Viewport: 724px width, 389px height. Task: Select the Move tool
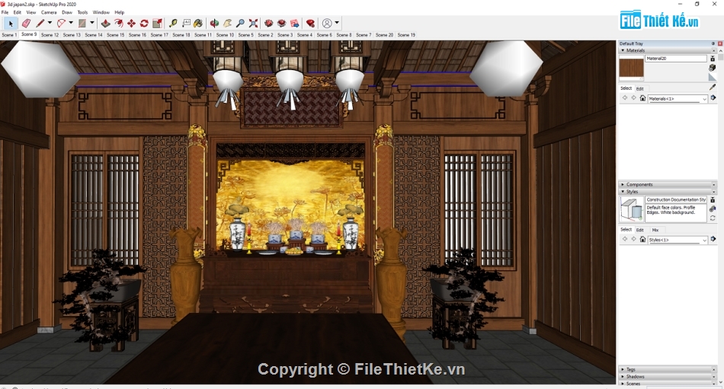click(132, 23)
